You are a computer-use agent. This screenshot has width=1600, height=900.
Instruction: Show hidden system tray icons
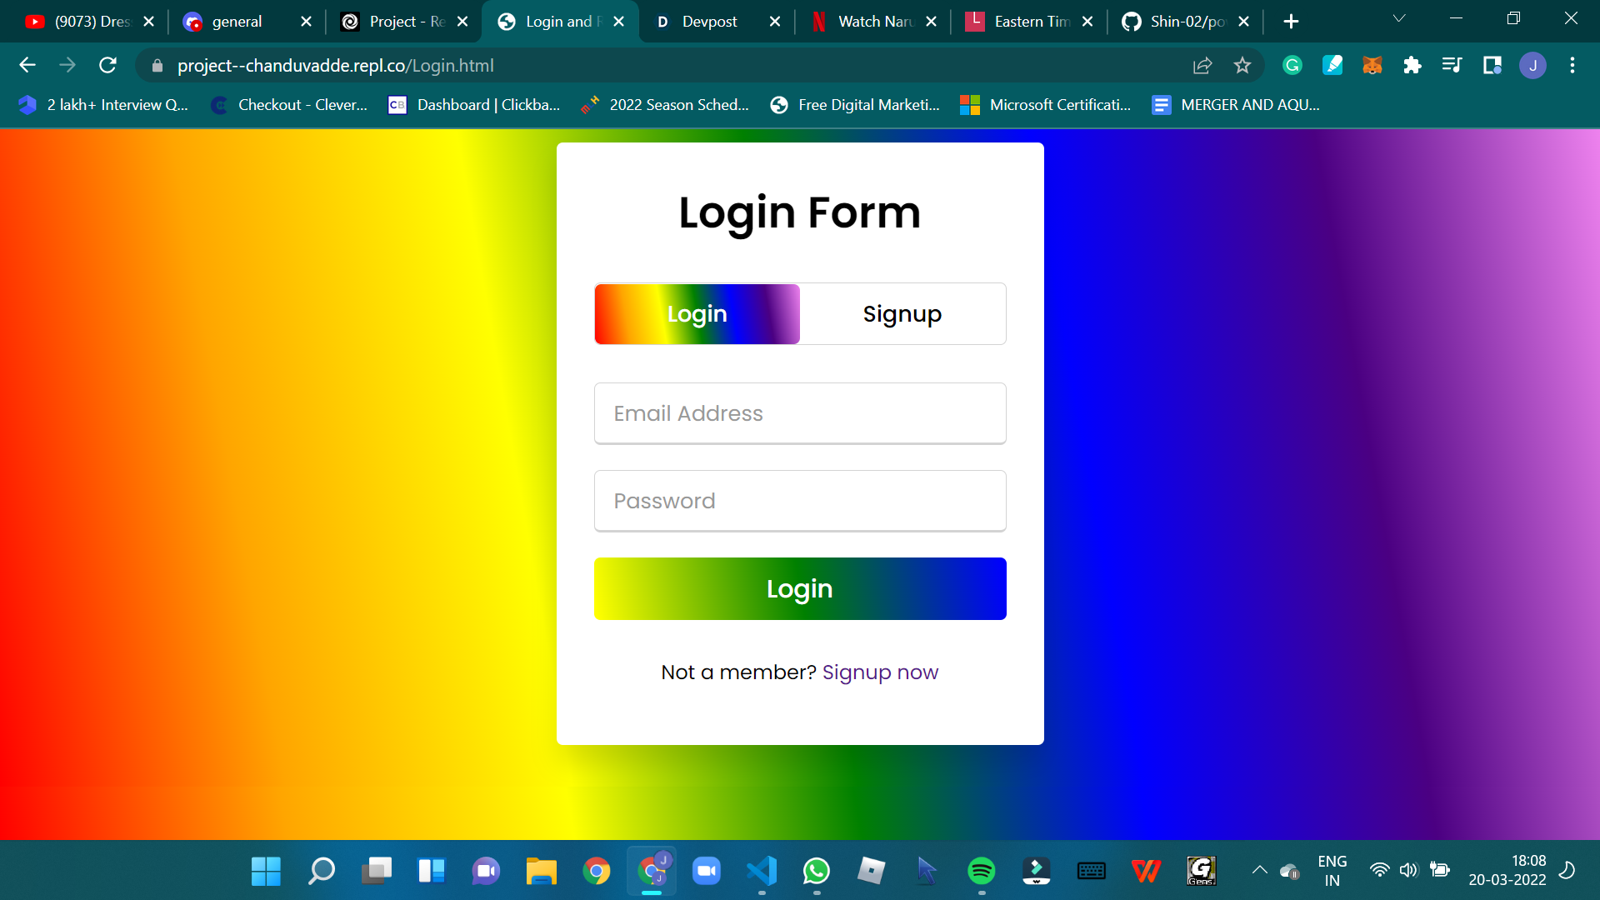[1259, 870]
